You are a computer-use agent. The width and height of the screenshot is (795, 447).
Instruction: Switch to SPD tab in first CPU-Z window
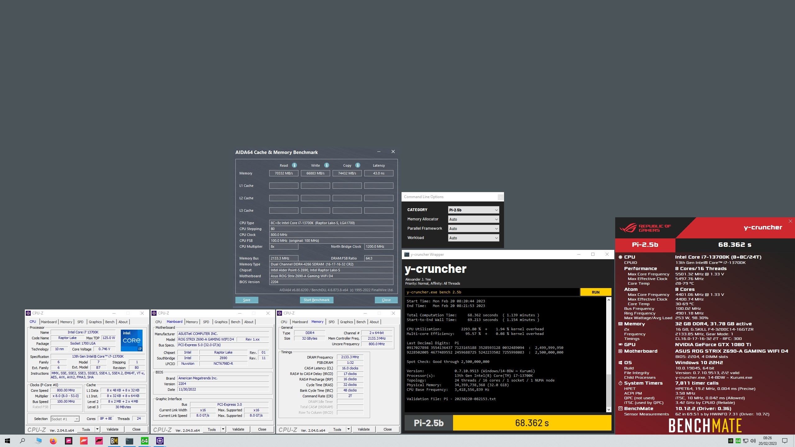click(80, 322)
